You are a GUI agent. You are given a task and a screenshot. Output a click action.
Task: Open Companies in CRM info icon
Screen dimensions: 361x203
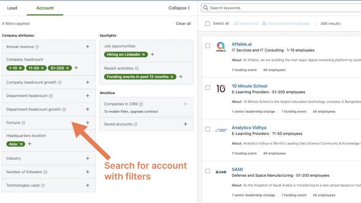click(141, 104)
